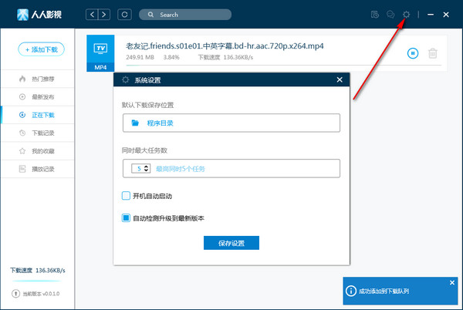The image size is (463, 310).
Task: Uncheck 自动检测升级到最新版本 option
Action: tap(127, 218)
